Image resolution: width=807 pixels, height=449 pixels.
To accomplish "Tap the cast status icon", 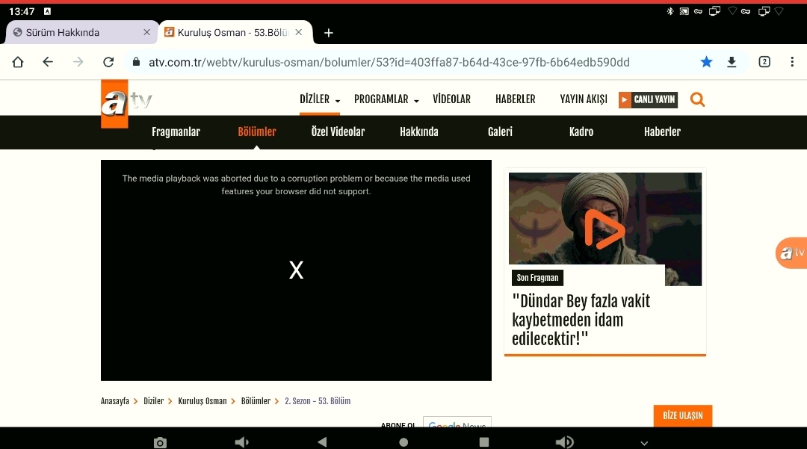I will [684, 11].
